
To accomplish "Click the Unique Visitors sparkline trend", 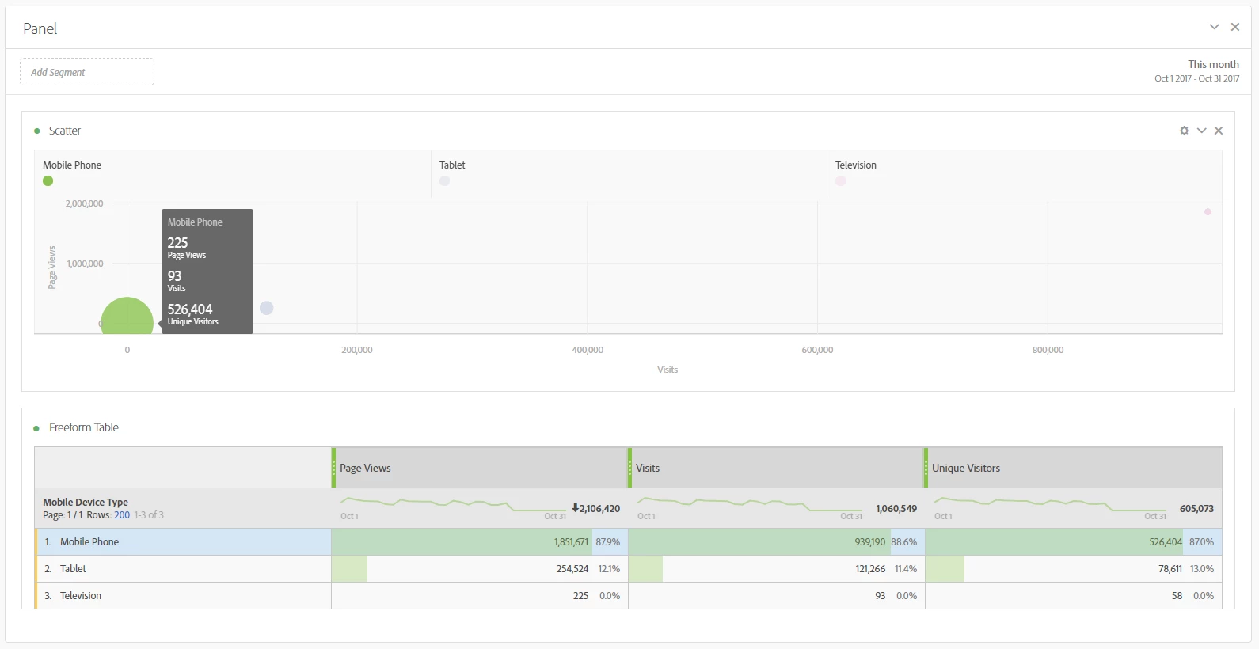I will [1050, 503].
